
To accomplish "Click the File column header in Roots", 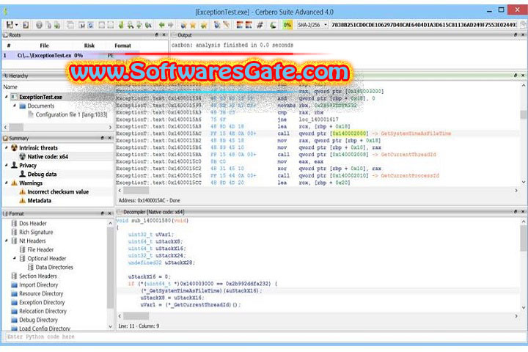I will tap(45, 45).
